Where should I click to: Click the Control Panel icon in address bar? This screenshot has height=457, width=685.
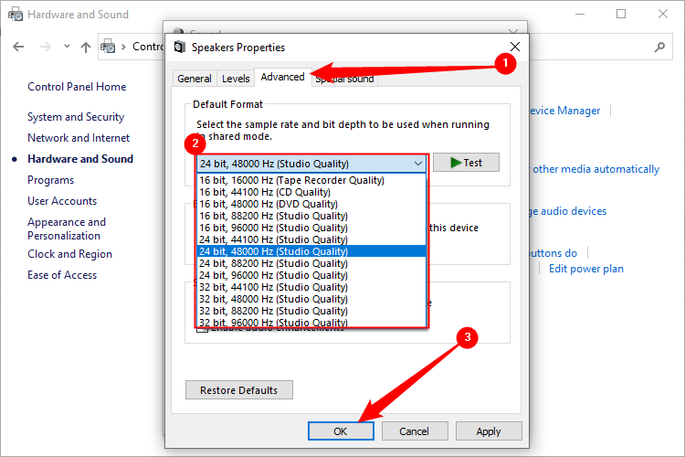109,47
